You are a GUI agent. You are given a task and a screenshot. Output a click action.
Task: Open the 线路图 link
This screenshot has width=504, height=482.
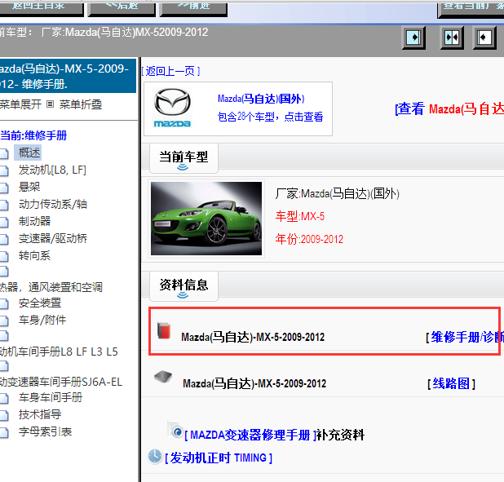pyautogui.click(x=451, y=383)
